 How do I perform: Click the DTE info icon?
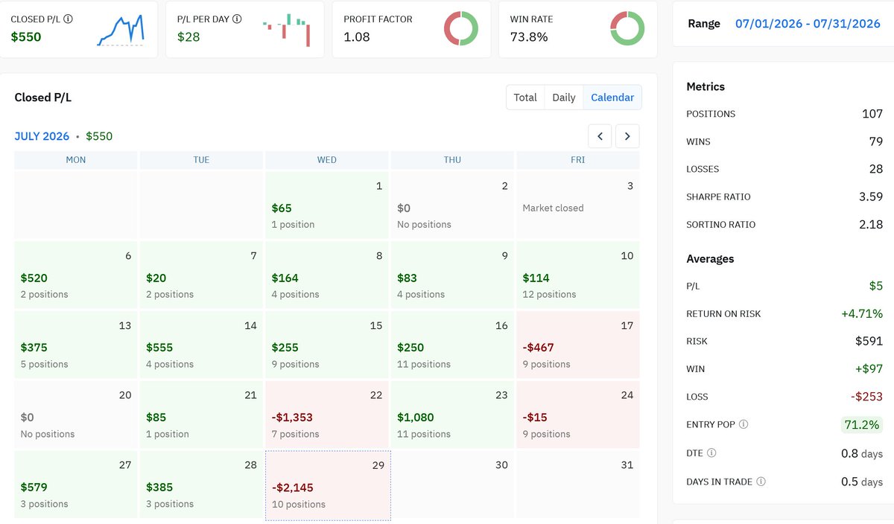(711, 453)
